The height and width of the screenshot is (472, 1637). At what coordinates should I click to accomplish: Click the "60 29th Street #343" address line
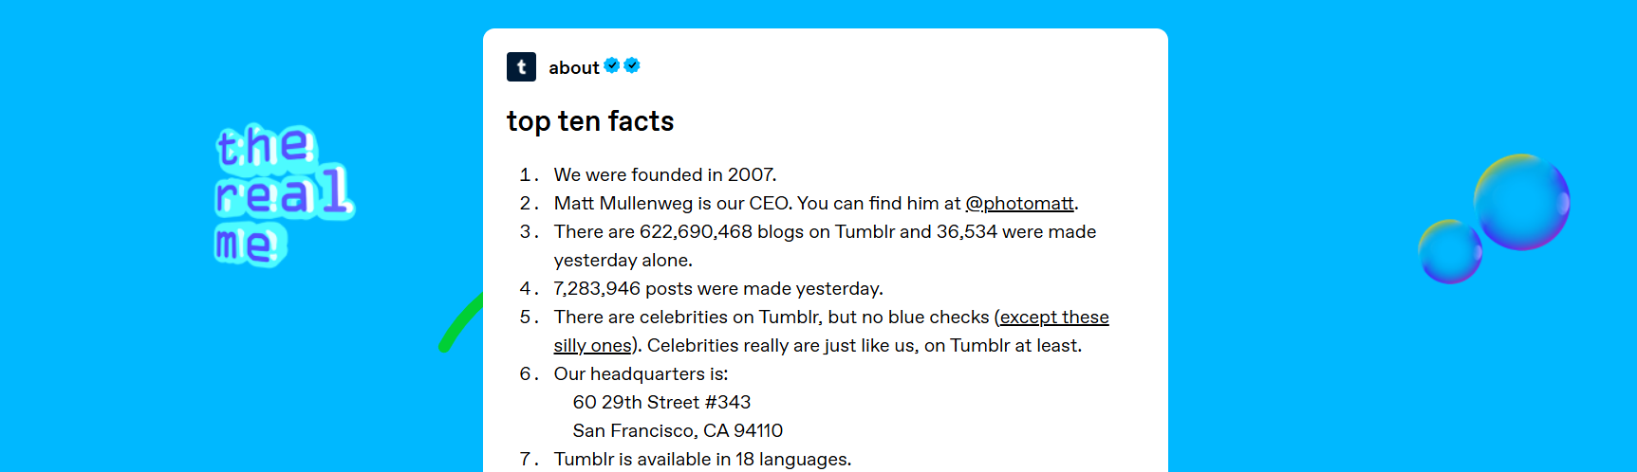(661, 402)
